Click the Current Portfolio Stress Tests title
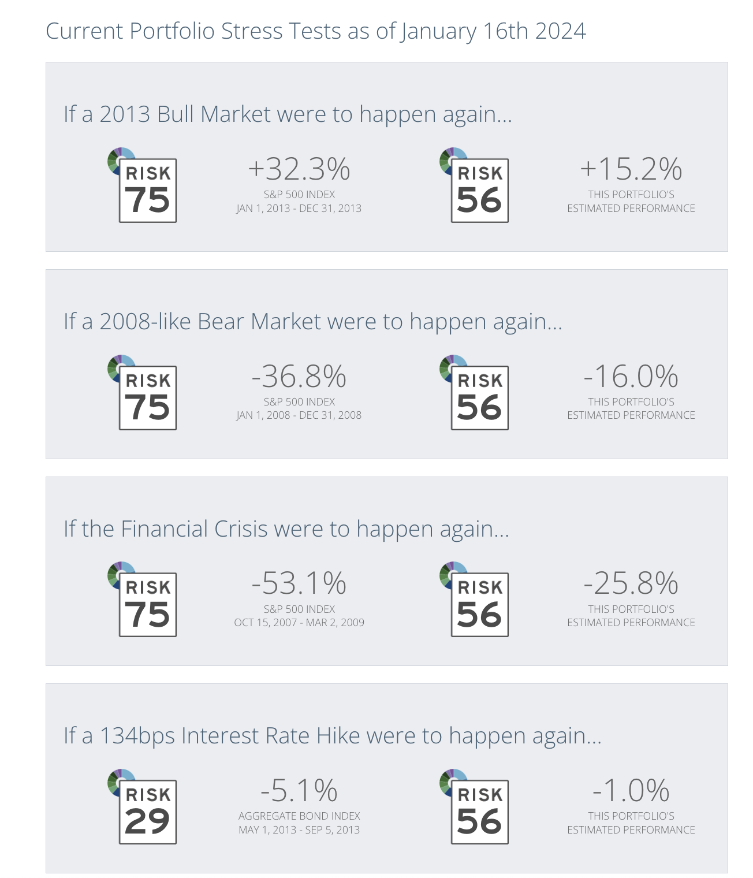 [x=315, y=31]
